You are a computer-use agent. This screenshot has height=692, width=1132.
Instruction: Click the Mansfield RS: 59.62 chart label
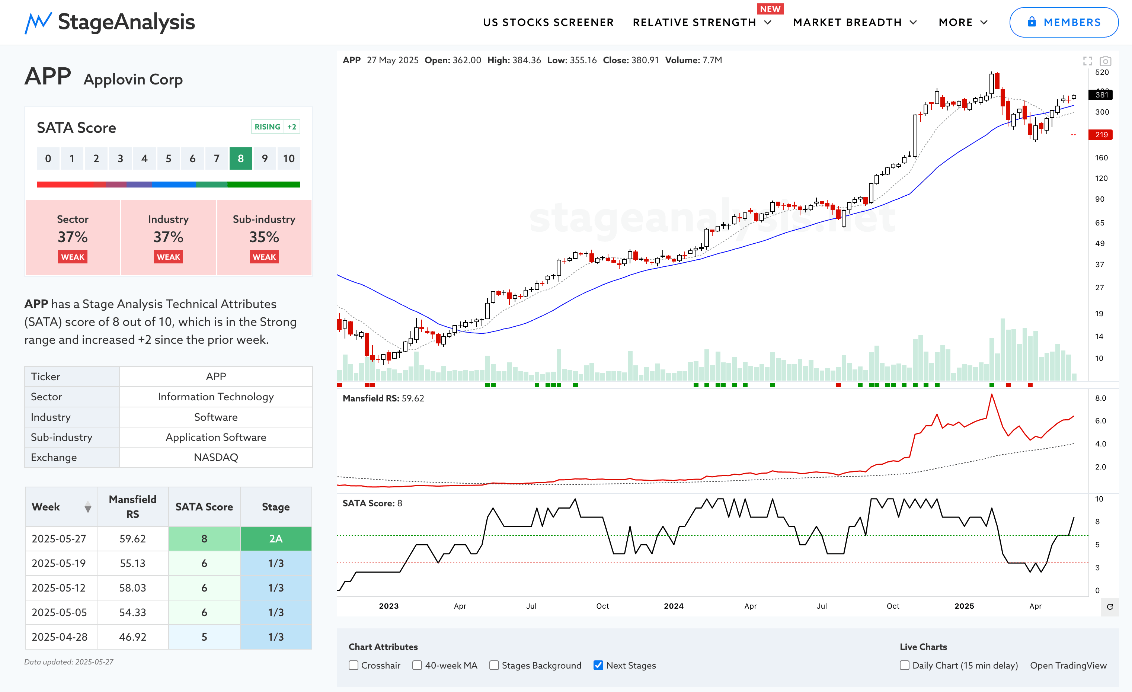click(x=383, y=398)
